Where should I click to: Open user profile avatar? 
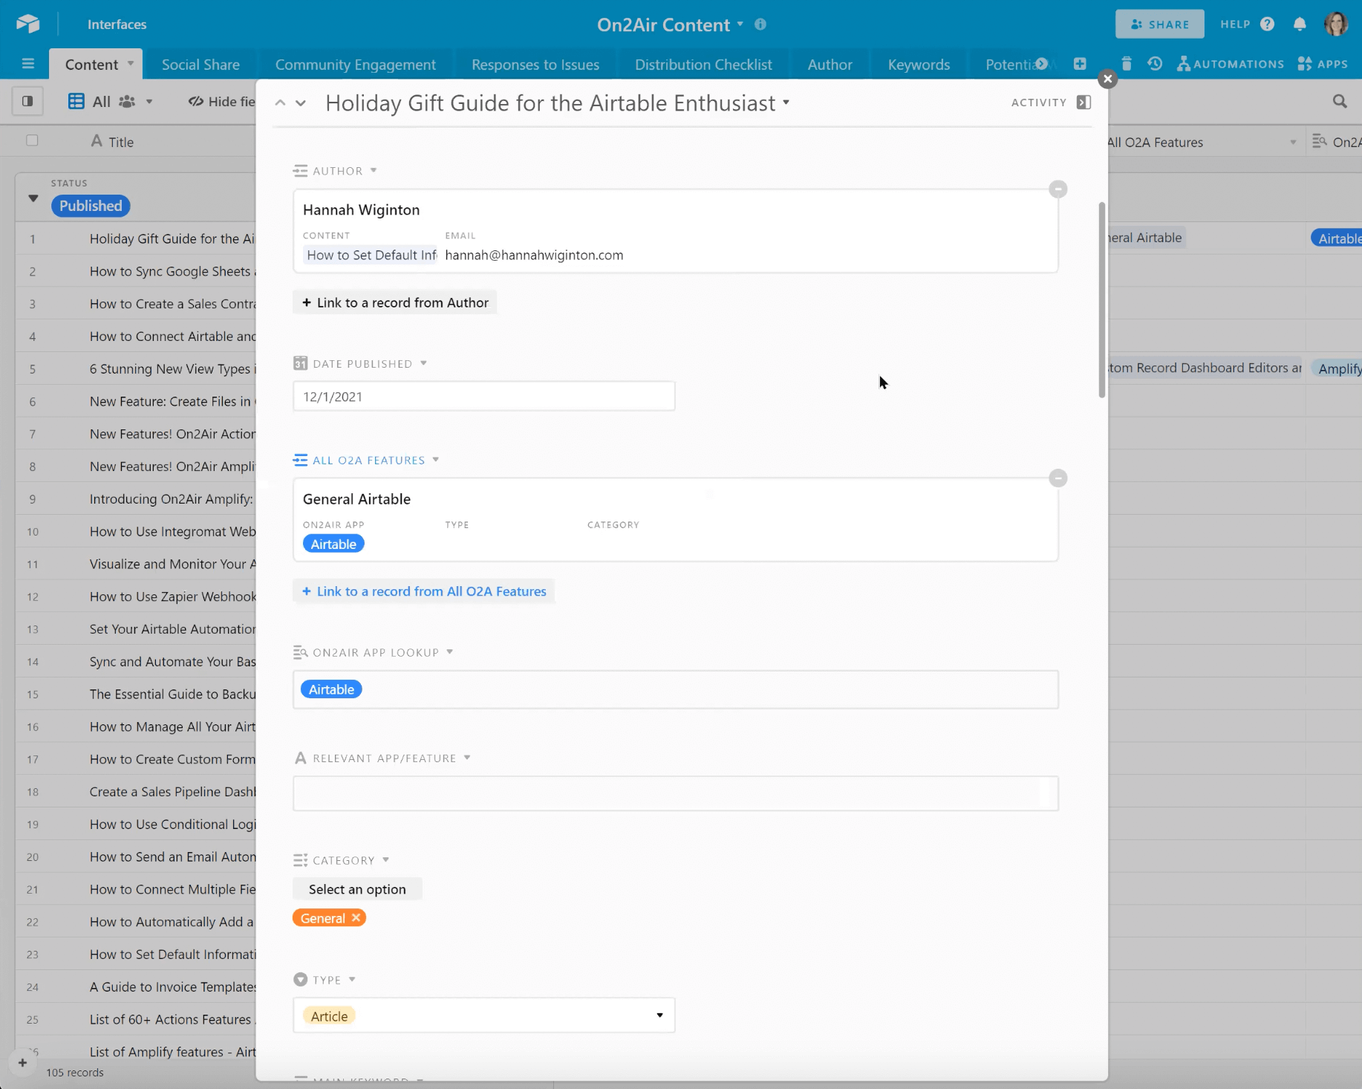click(x=1336, y=24)
